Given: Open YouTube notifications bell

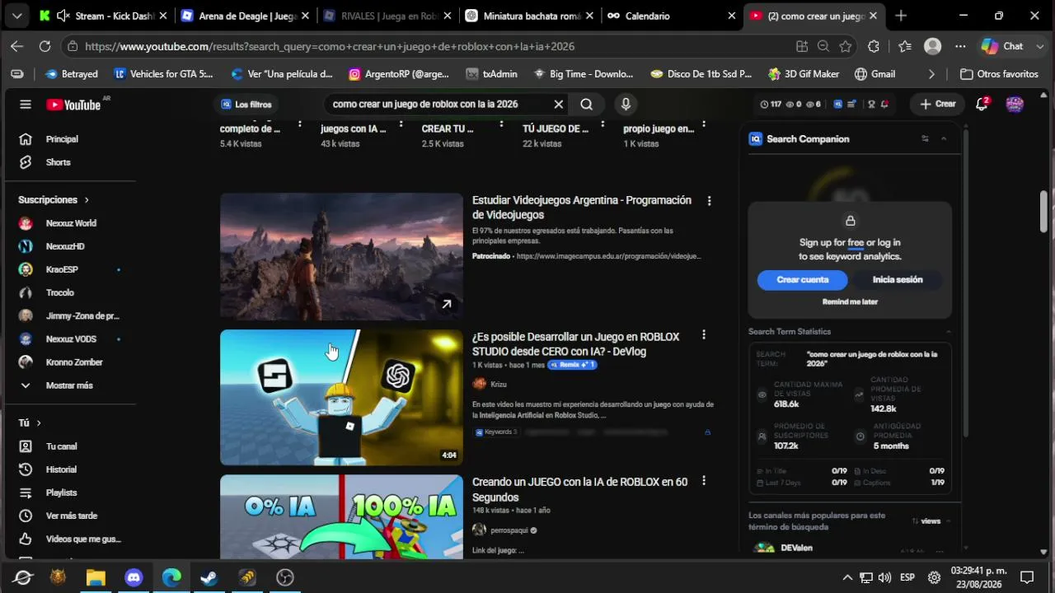Looking at the screenshot, I should point(982,105).
